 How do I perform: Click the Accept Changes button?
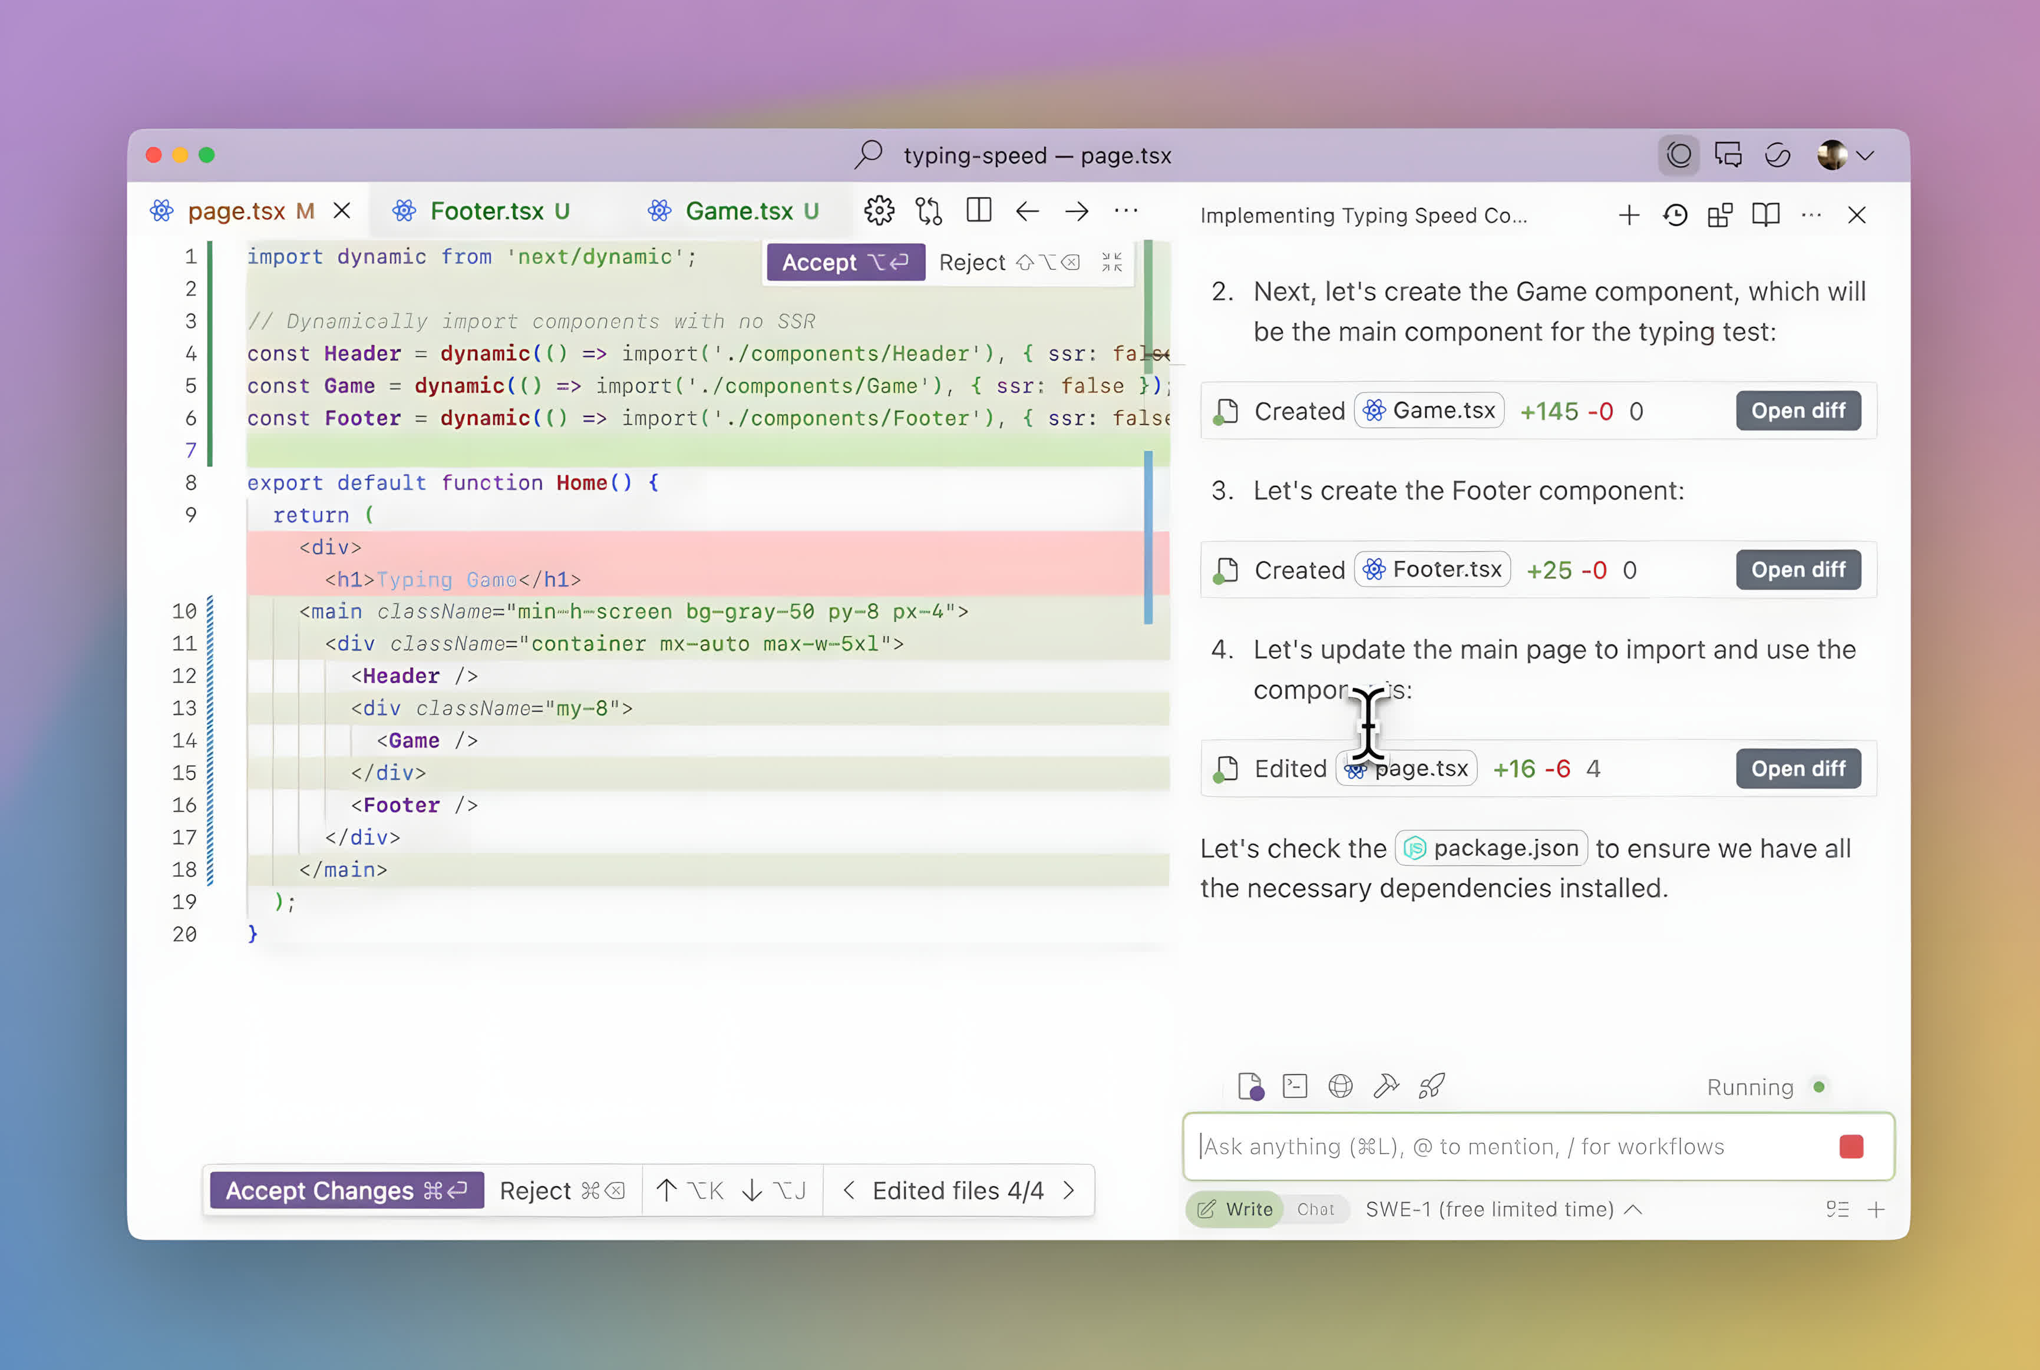pos(346,1191)
